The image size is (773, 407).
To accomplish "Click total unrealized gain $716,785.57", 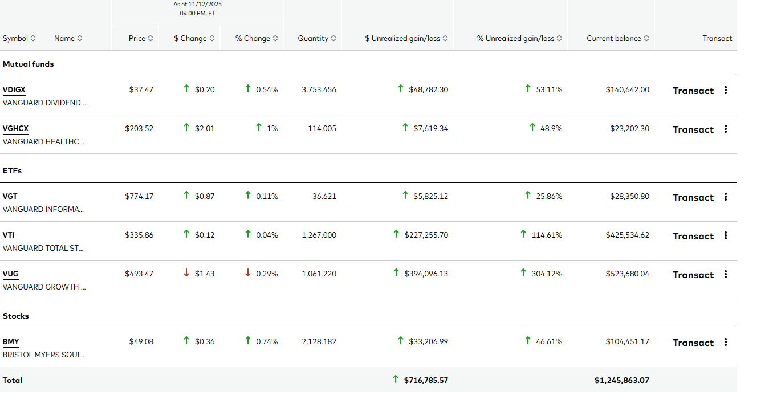I will (x=426, y=380).
